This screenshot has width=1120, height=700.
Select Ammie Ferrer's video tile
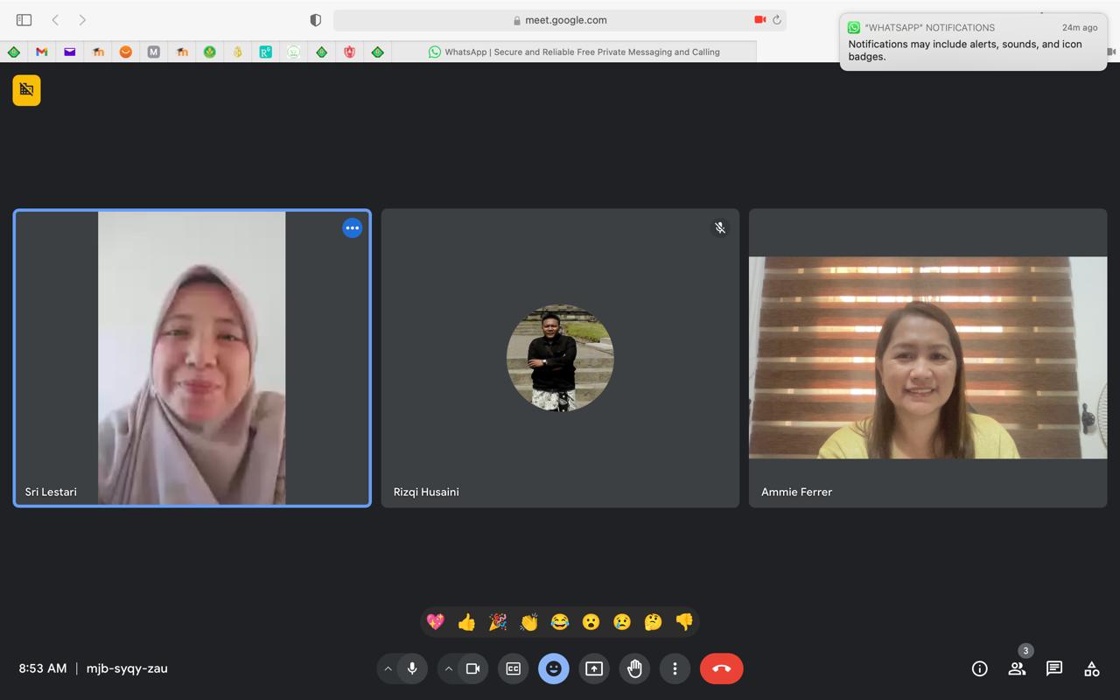927,358
